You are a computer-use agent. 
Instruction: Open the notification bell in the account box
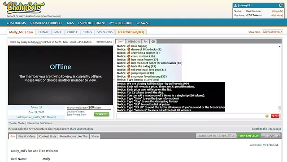[x=281, y=5]
